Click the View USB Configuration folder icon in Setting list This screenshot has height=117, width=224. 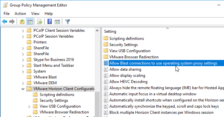(106, 51)
